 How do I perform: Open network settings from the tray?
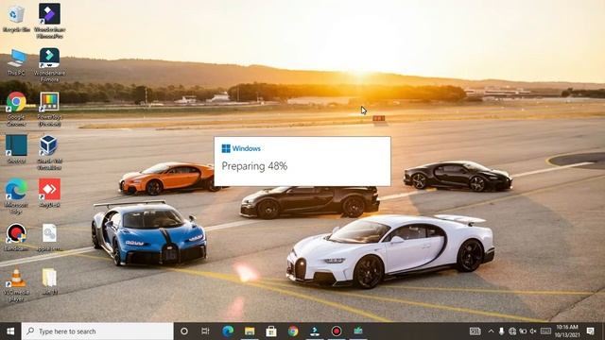(x=512, y=331)
